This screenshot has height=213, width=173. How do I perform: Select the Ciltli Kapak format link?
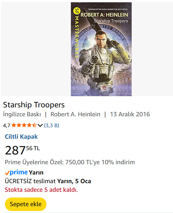click(21, 137)
